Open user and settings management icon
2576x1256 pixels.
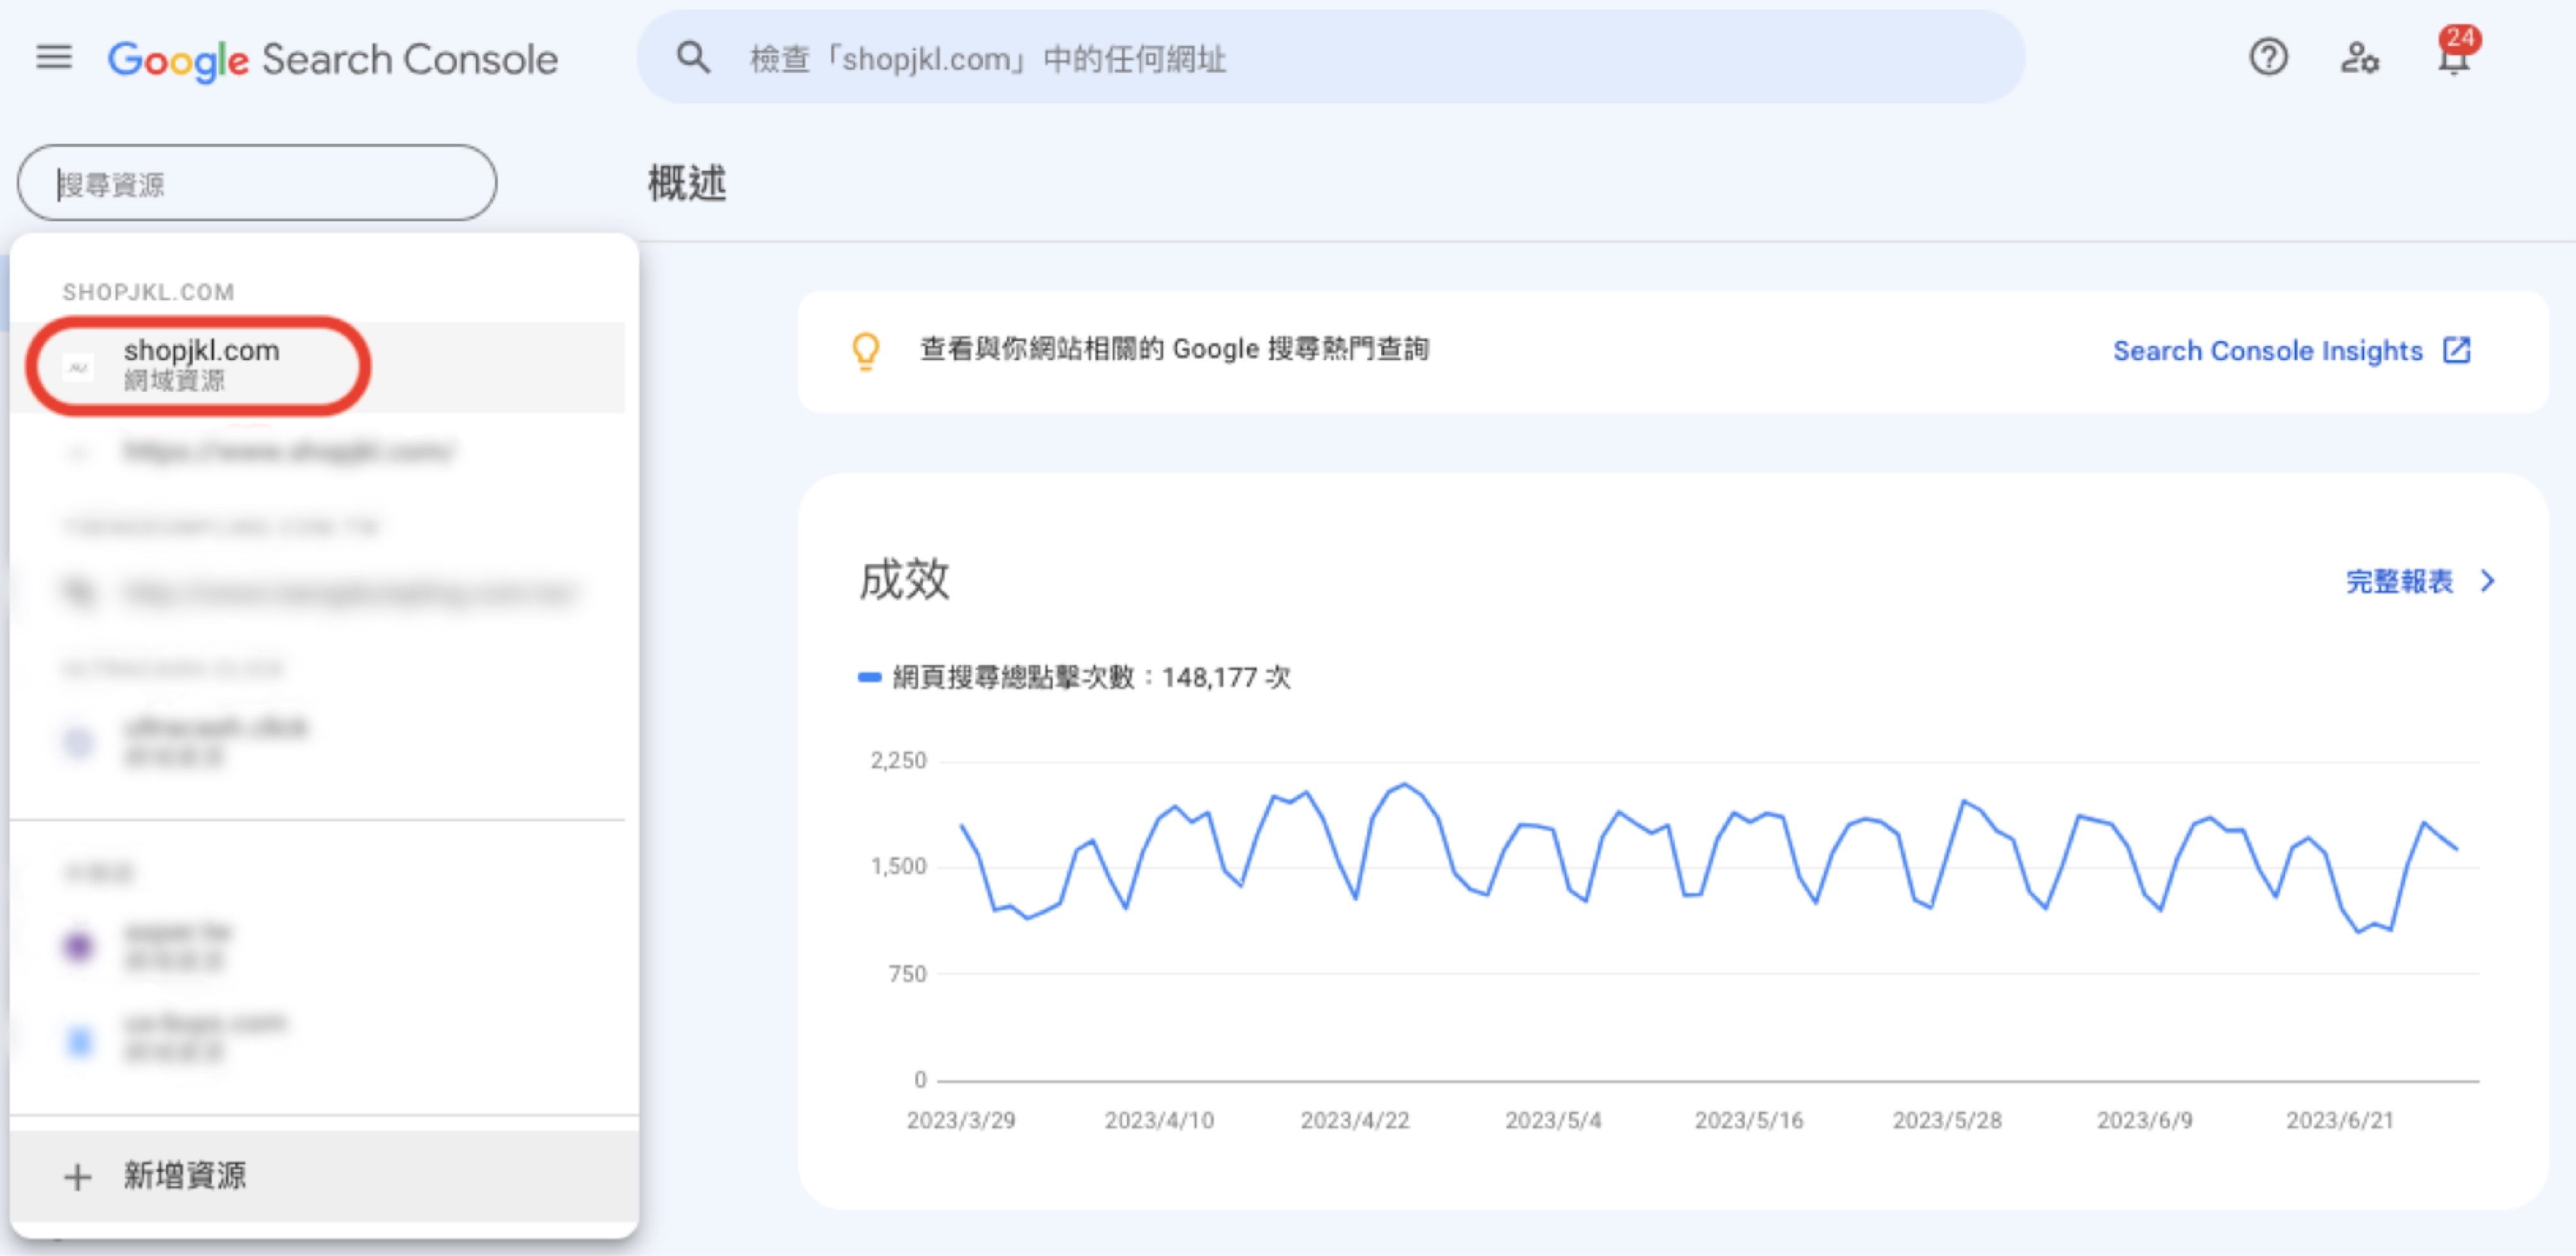tap(2359, 58)
